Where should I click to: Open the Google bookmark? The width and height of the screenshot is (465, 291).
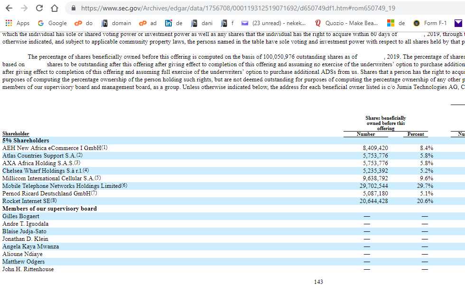point(52,23)
